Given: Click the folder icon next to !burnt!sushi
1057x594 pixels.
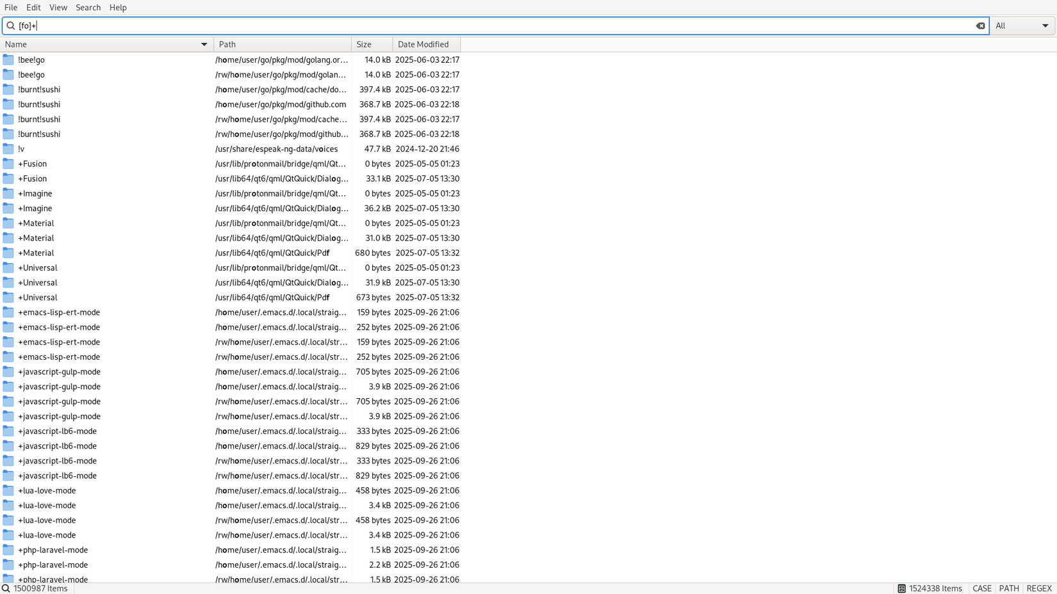Looking at the screenshot, I should click(x=8, y=90).
